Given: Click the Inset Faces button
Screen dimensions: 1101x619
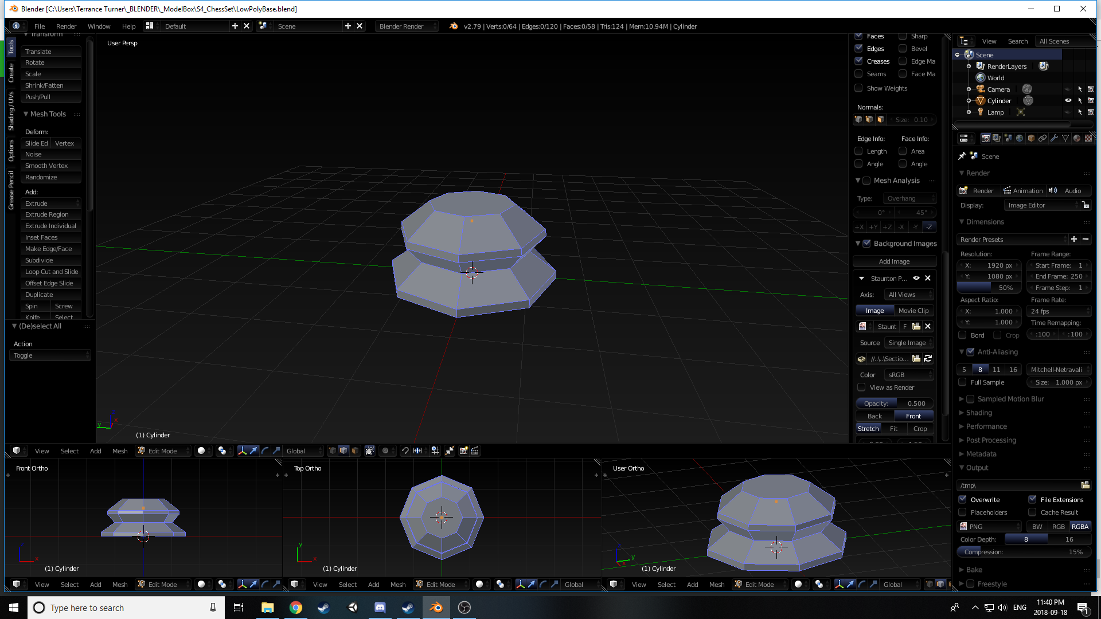Looking at the screenshot, I should pos(51,237).
